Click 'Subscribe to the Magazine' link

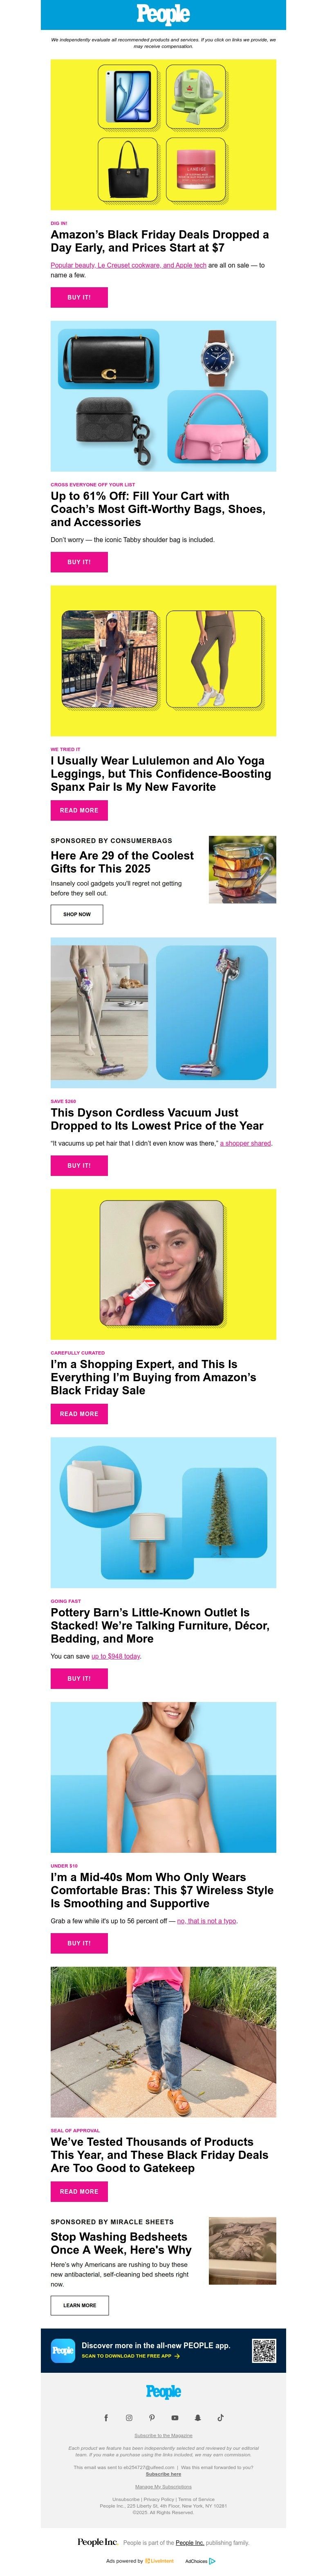click(x=163, y=2435)
